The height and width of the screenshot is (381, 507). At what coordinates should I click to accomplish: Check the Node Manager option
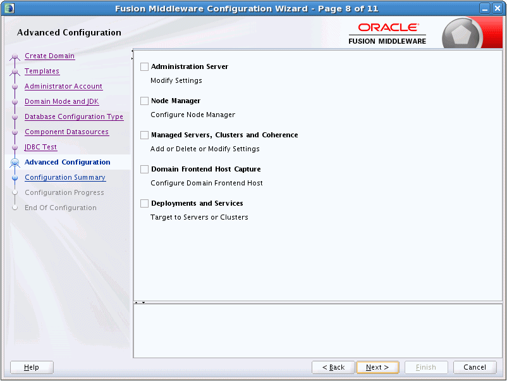point(144,101)
